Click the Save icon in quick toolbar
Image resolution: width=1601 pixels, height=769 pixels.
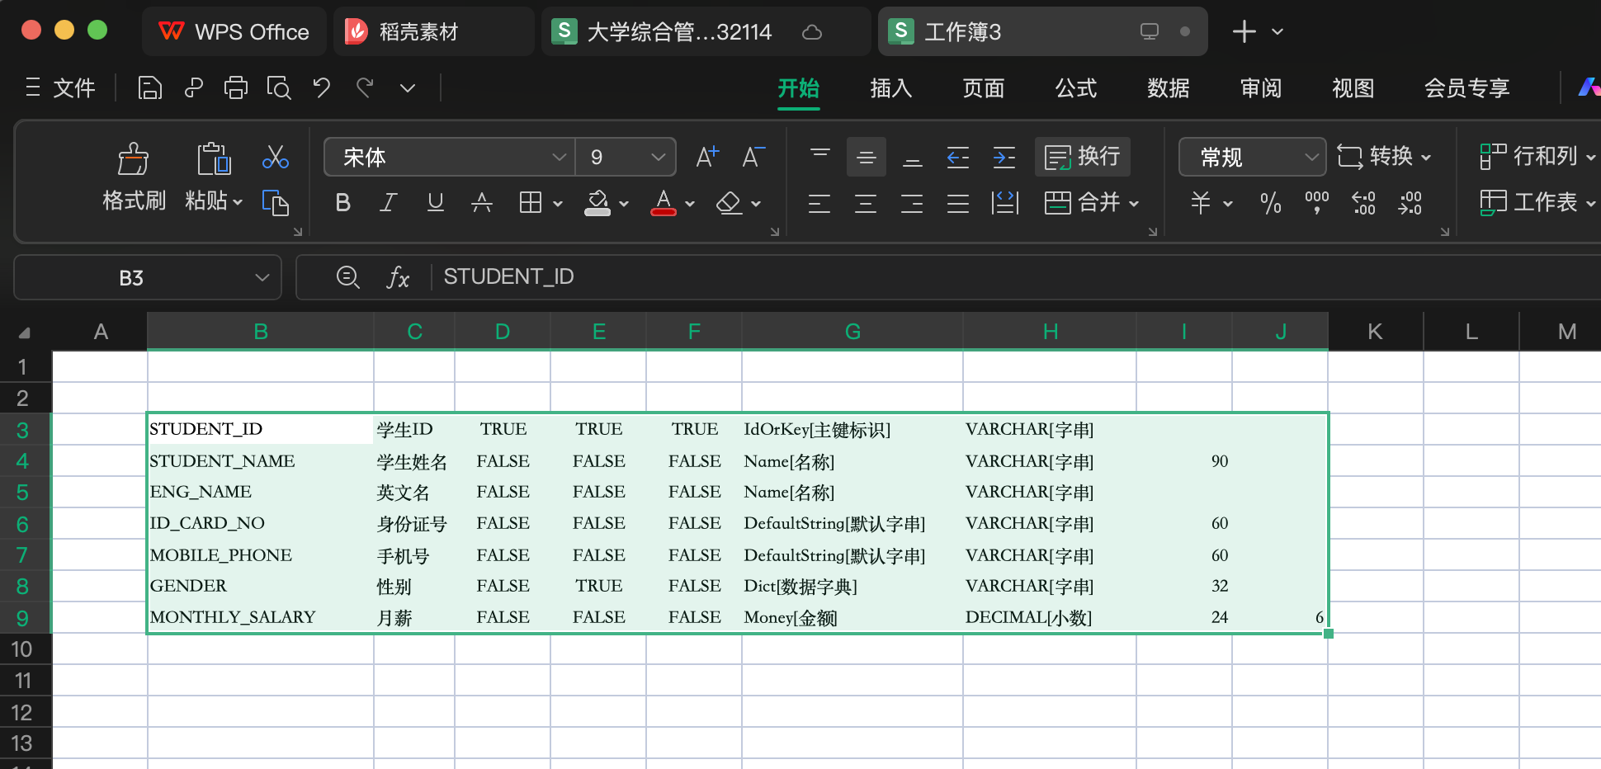(x=149, y=87)
